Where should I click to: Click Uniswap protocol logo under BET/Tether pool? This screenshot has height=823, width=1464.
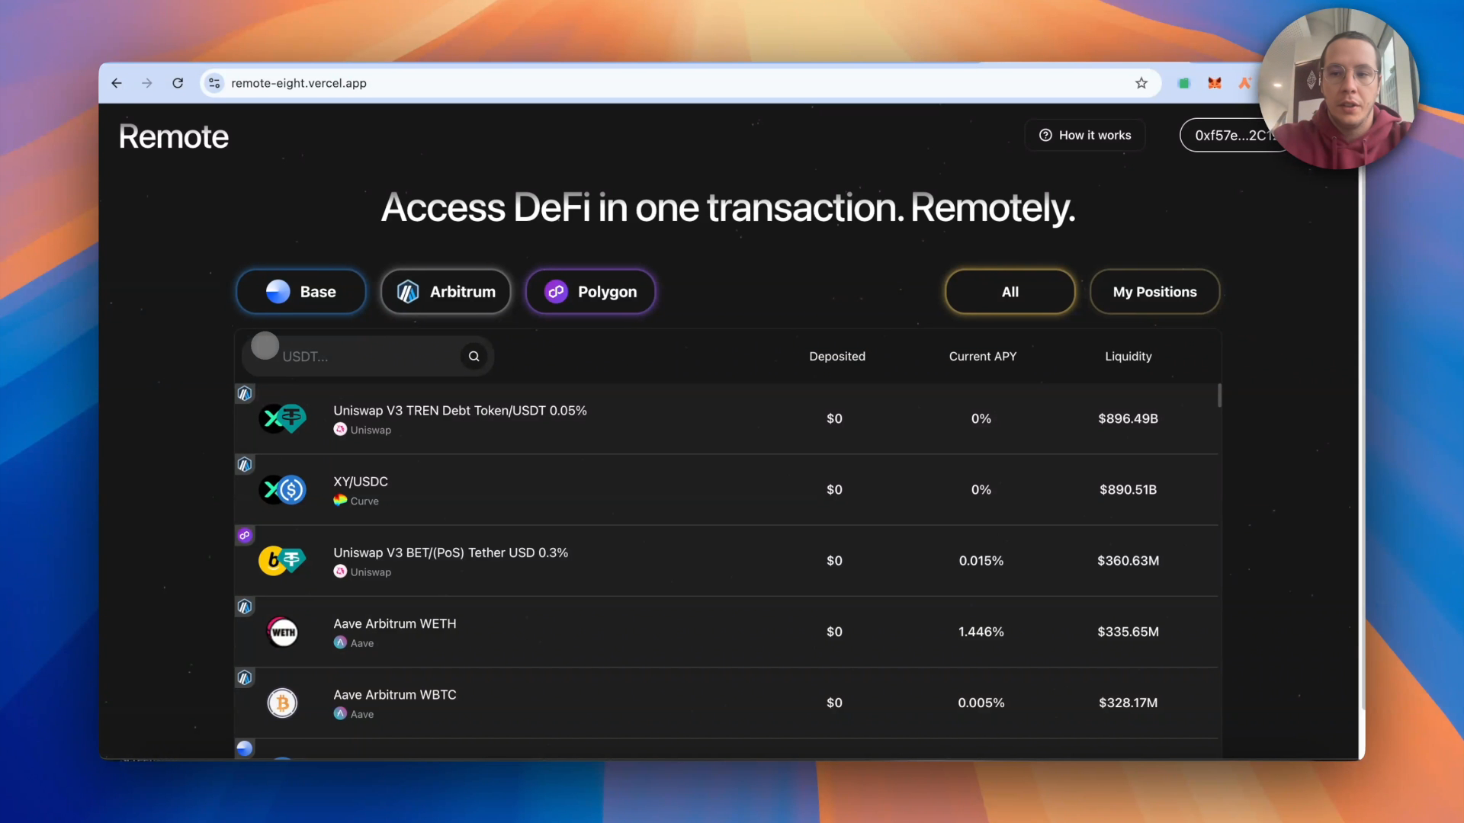[x=340, y=571]
